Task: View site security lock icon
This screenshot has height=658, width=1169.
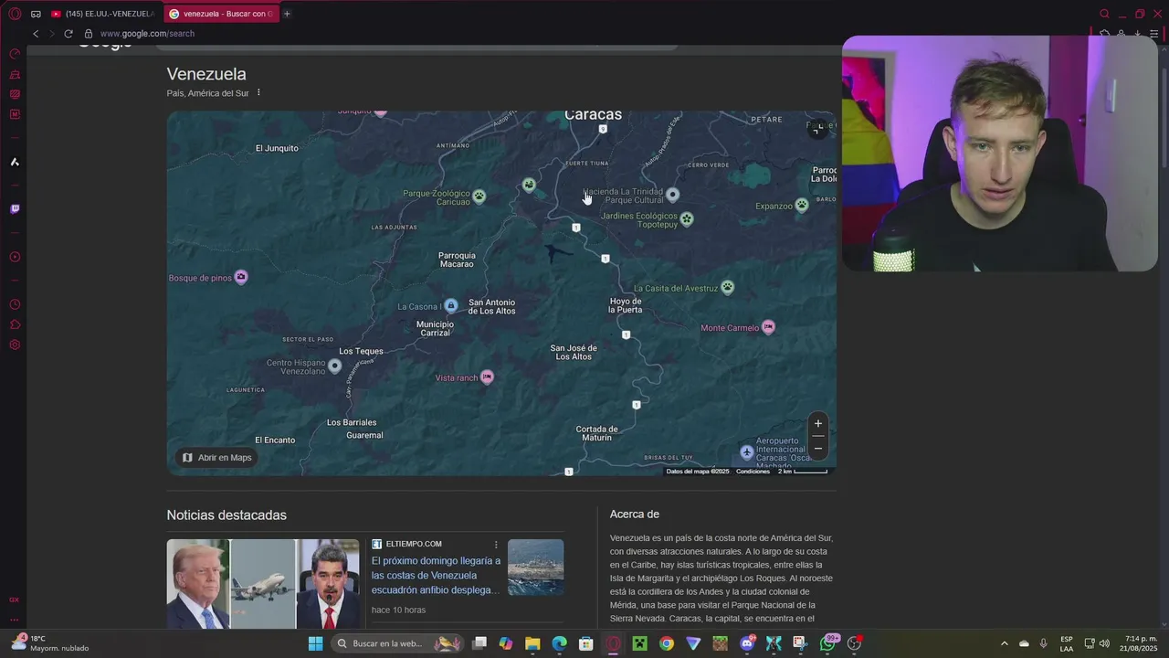Action: 88,34
